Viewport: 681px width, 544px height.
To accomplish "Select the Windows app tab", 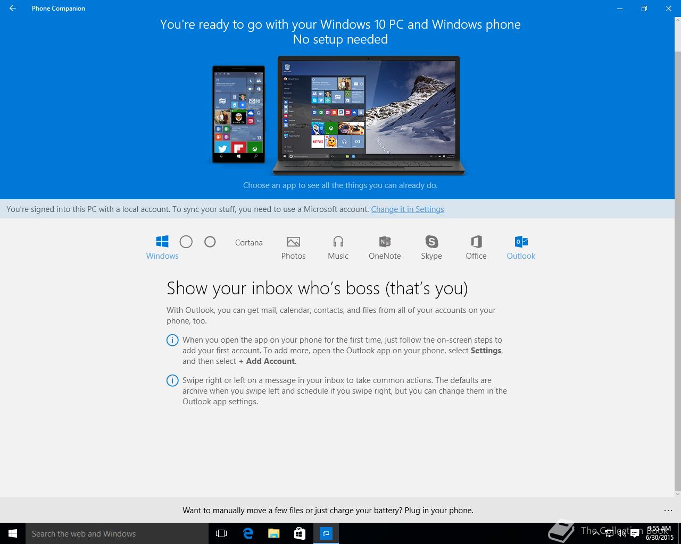I will coord(162,248).
